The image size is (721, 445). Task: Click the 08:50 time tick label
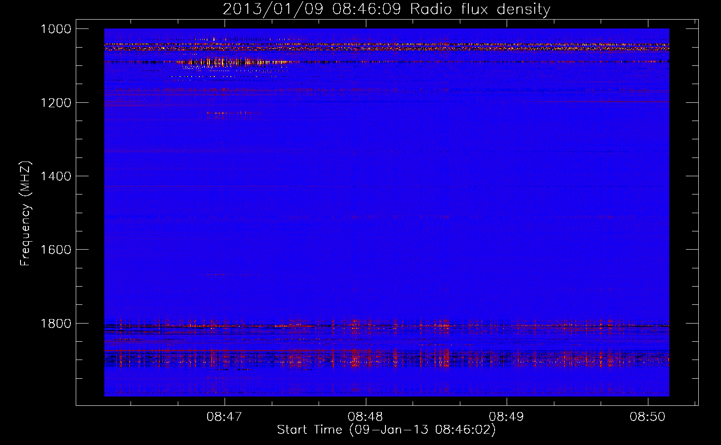coord(647,417)
